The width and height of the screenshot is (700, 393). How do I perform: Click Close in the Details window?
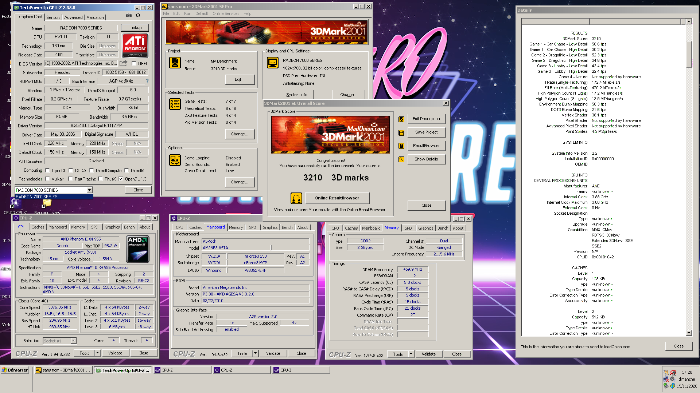pyautogui.click(x=678, y=346)
